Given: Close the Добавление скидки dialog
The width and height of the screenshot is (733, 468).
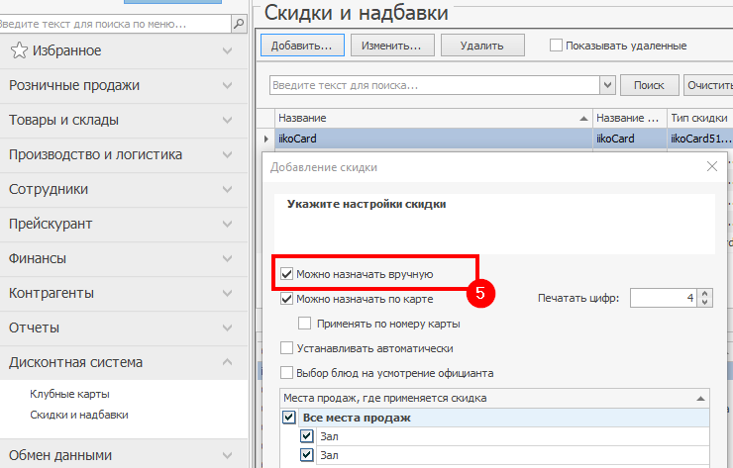Looking at the screenshot, I should (x=711, y=167).
